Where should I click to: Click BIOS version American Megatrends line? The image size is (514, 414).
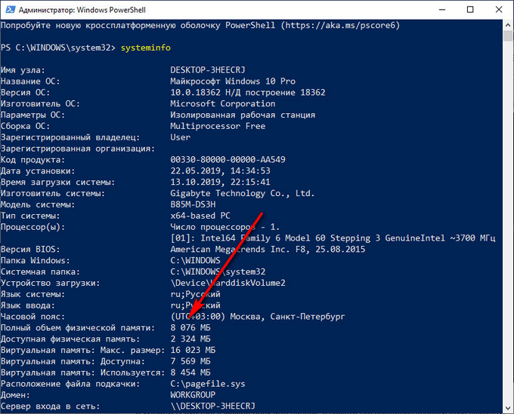pyautogui.click(x=268, y=249)
